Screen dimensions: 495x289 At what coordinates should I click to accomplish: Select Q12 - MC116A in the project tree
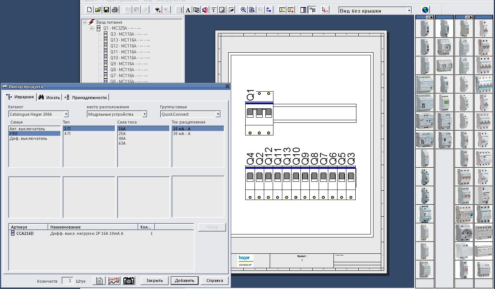(130, 46)
